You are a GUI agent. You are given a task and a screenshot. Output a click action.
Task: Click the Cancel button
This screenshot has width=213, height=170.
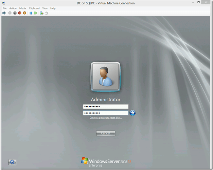[105, 133]
